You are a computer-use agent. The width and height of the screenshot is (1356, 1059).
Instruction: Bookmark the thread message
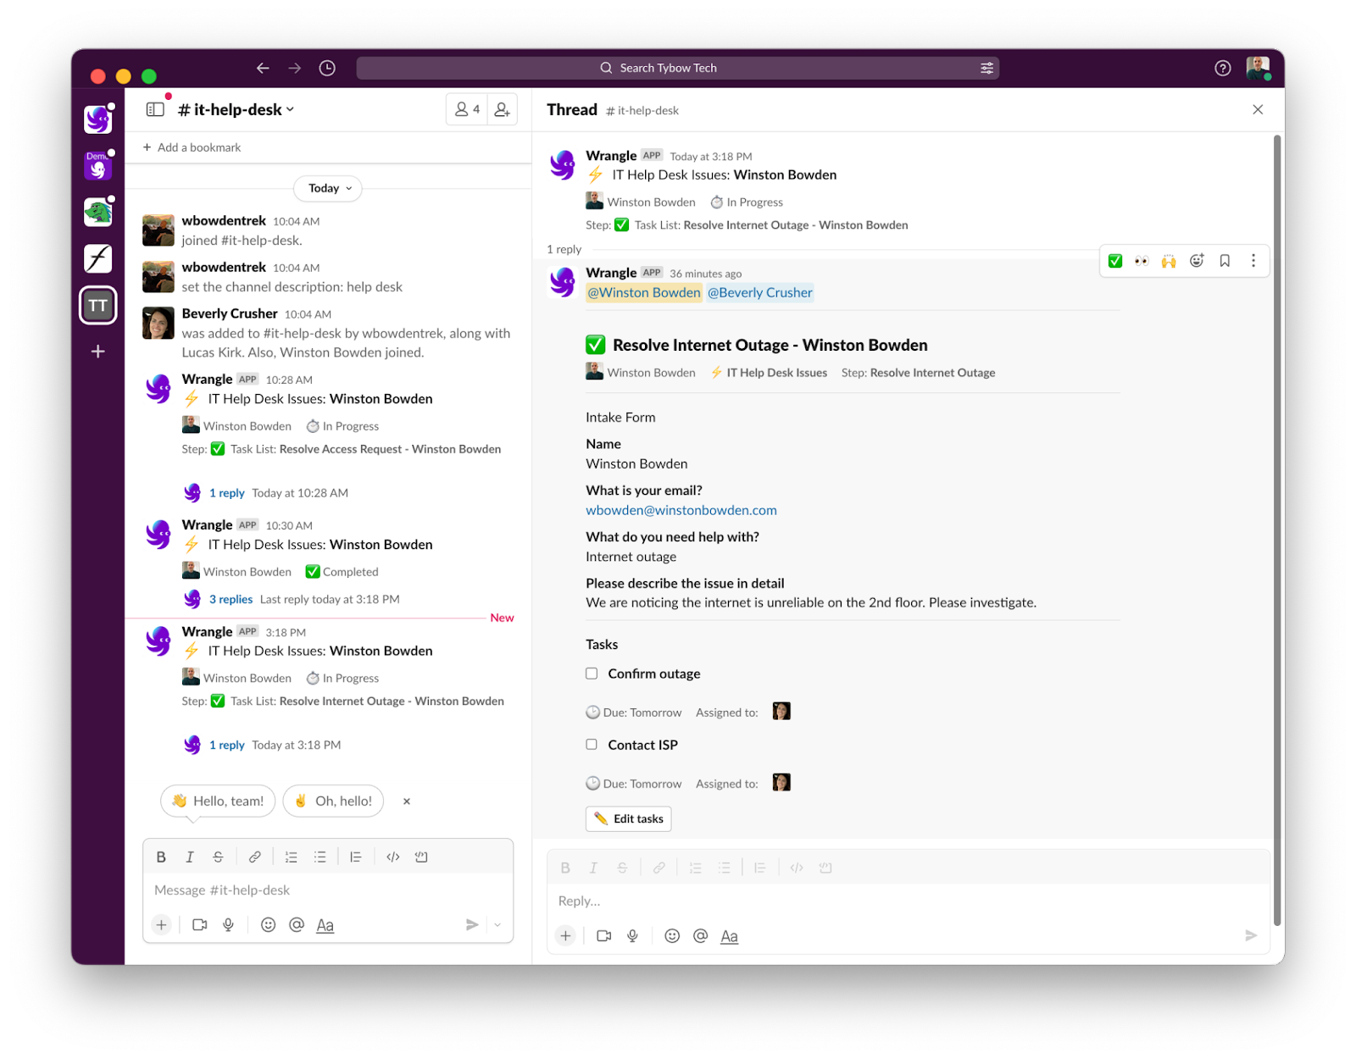(1225, 261)
